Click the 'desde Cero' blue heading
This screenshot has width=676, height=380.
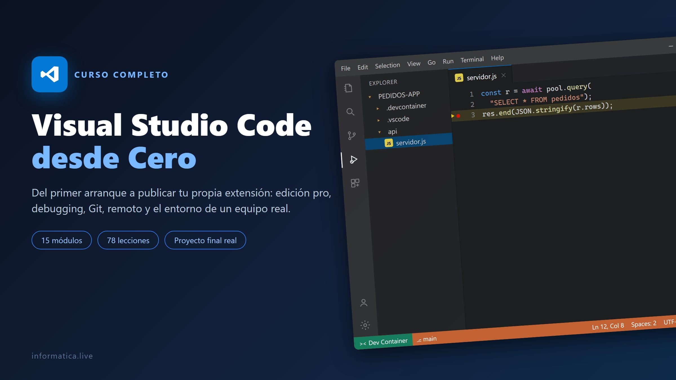[x=114, y=158]
